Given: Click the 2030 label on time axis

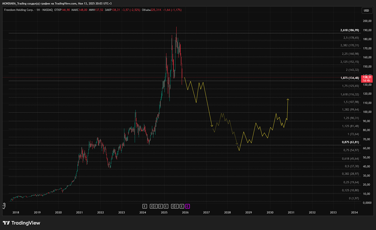Looking at the screenshot, I should pos(270,212).
